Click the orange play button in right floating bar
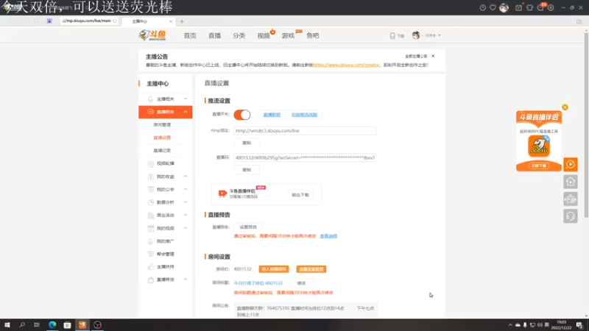 click(x=570, y=164)
